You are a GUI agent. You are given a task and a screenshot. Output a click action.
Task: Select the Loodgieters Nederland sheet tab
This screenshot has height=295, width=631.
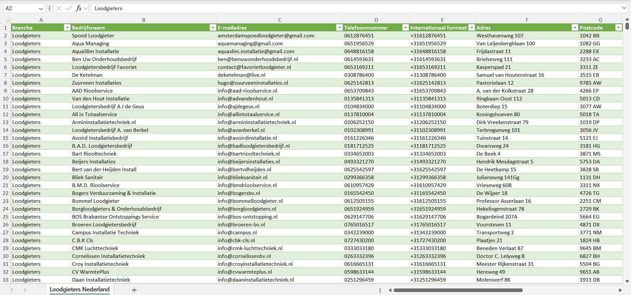pyautogui.click(x=80, y=289)
